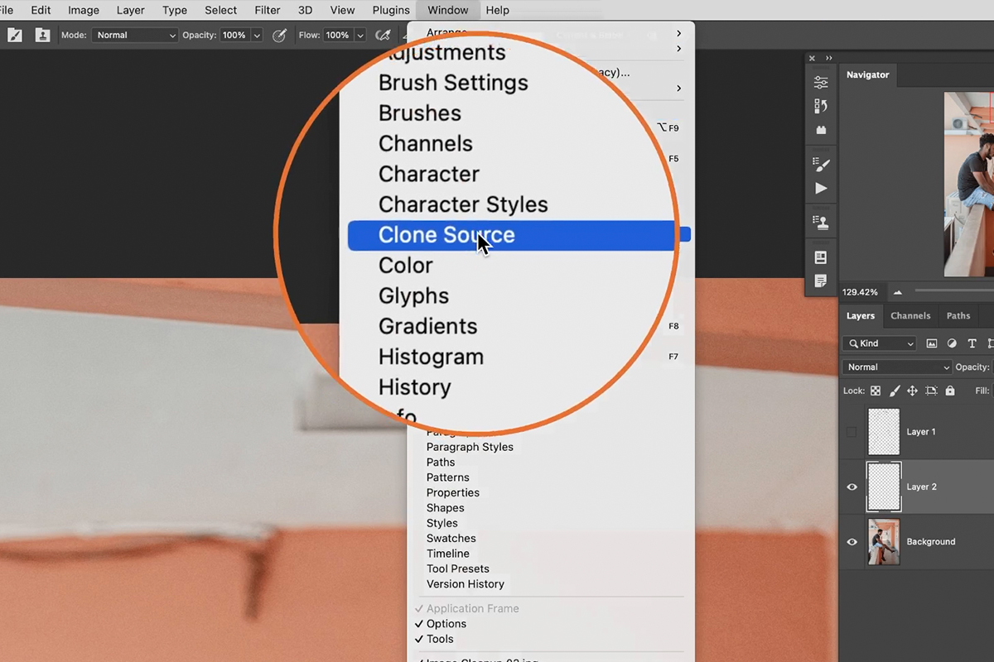This screenshot has height=662, width=994.
Task: Open the Kind filter dropdown
Action: coord(878,343)
